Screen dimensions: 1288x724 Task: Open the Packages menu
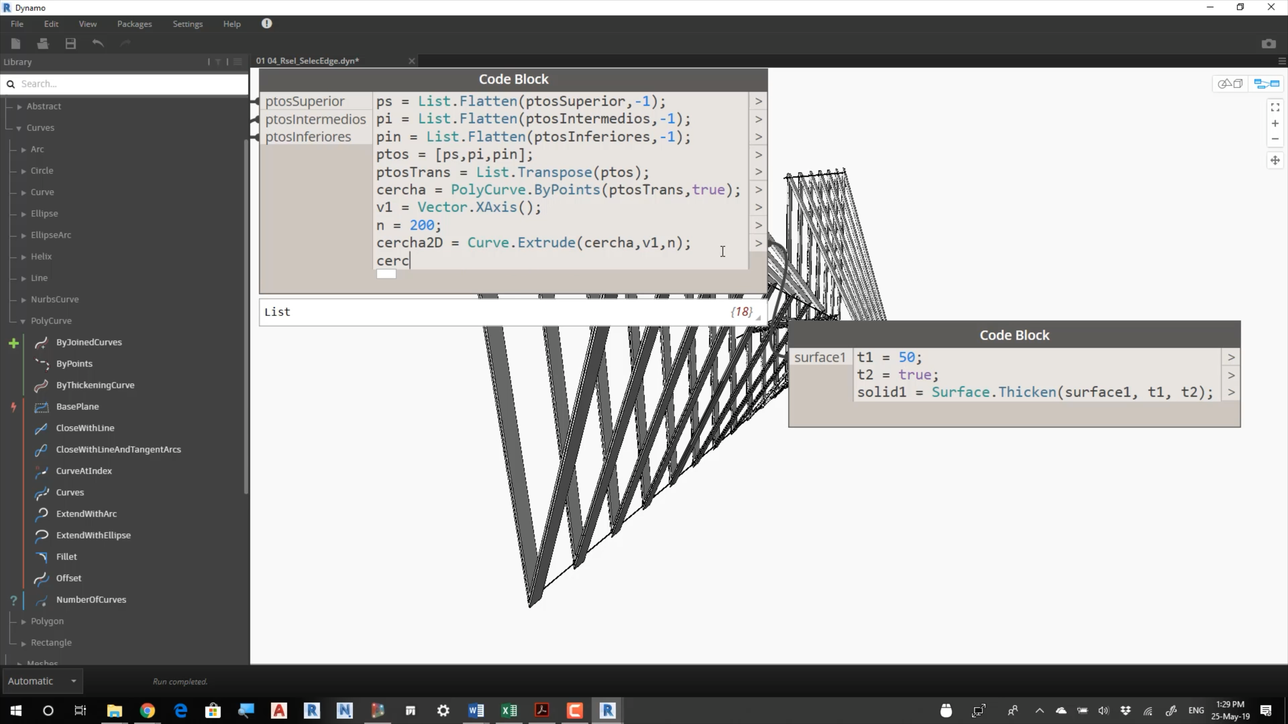134,24
